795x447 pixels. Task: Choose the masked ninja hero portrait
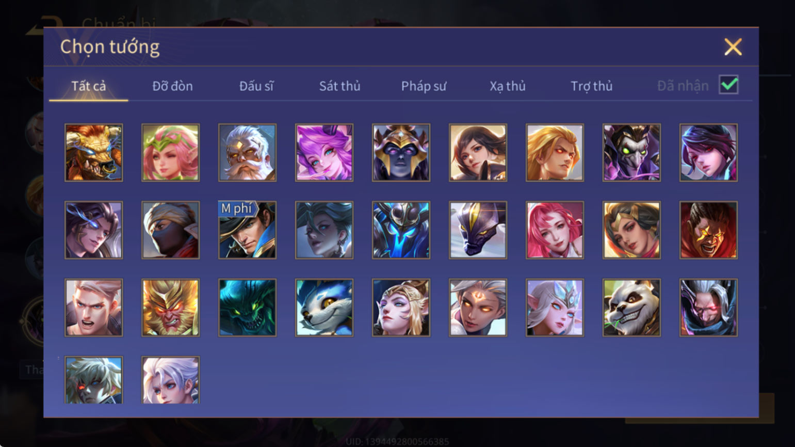coord(170,230)
